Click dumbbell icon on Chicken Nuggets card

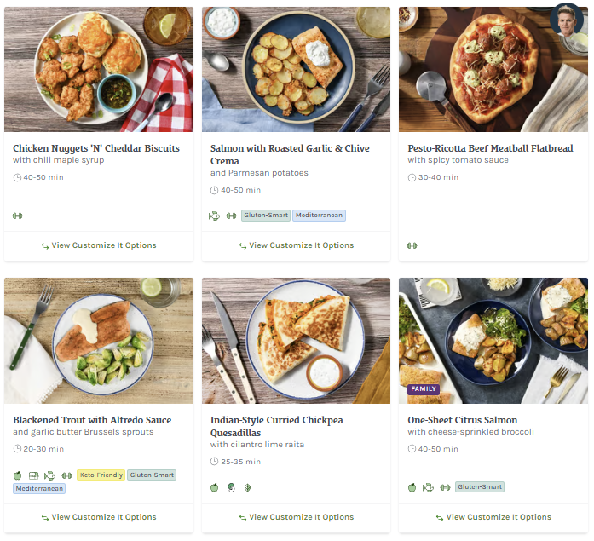pos(17,216)
